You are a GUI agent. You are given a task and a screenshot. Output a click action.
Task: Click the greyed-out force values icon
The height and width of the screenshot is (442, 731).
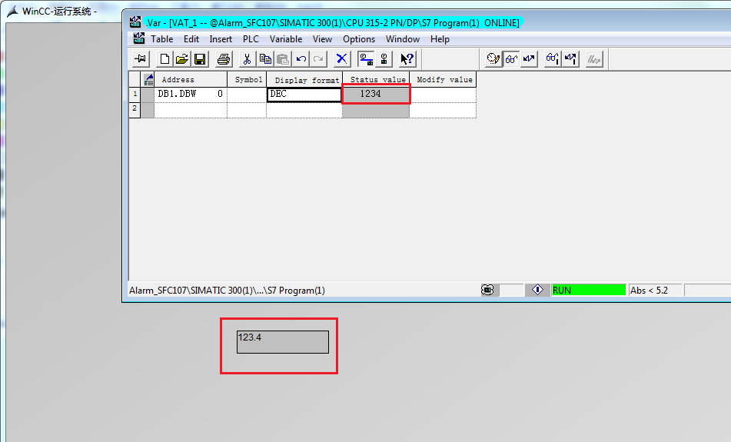coord(594,59)
